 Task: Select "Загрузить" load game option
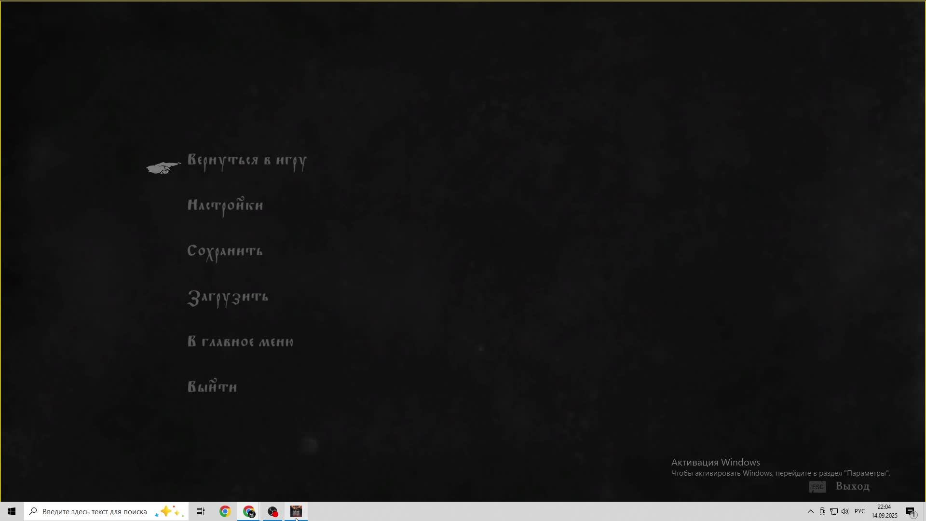tap(227, 297)
